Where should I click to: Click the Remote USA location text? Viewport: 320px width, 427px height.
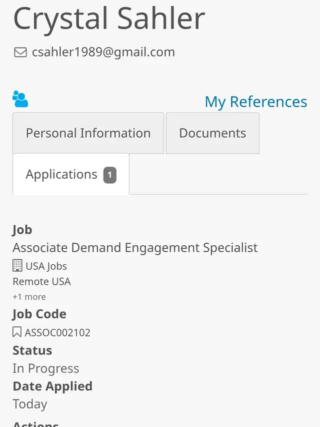coord(41,282)
